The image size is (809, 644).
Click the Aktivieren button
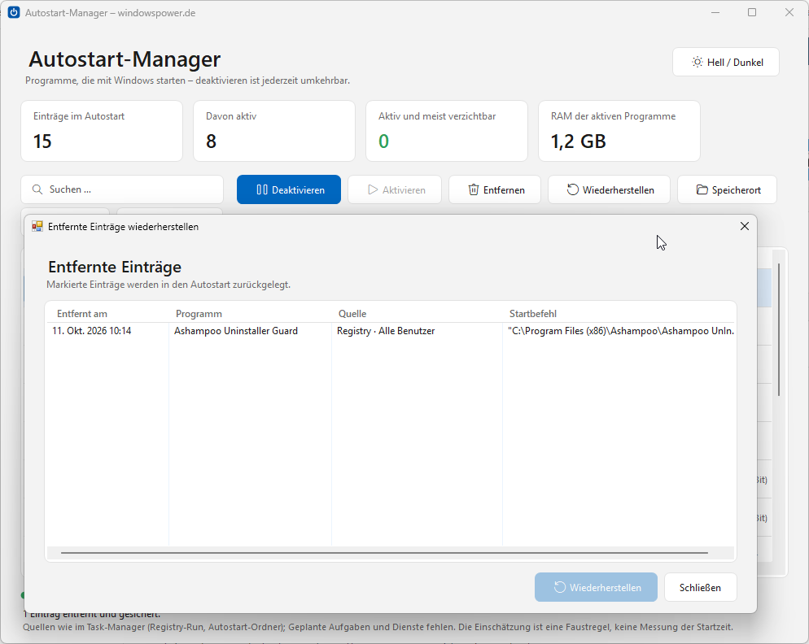[395, 189]
